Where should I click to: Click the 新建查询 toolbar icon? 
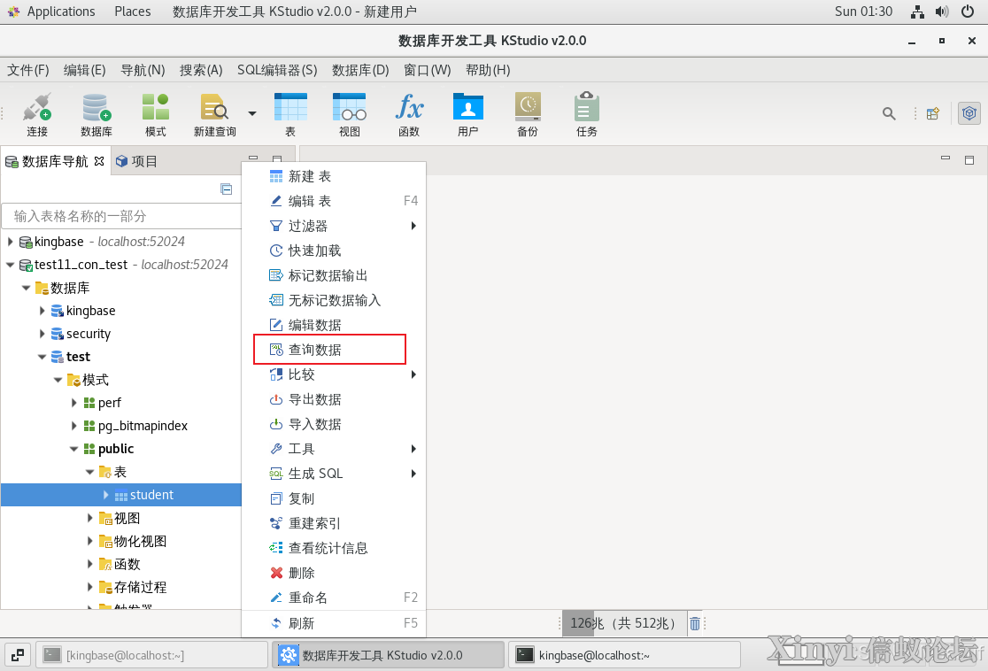pos(215,114)
